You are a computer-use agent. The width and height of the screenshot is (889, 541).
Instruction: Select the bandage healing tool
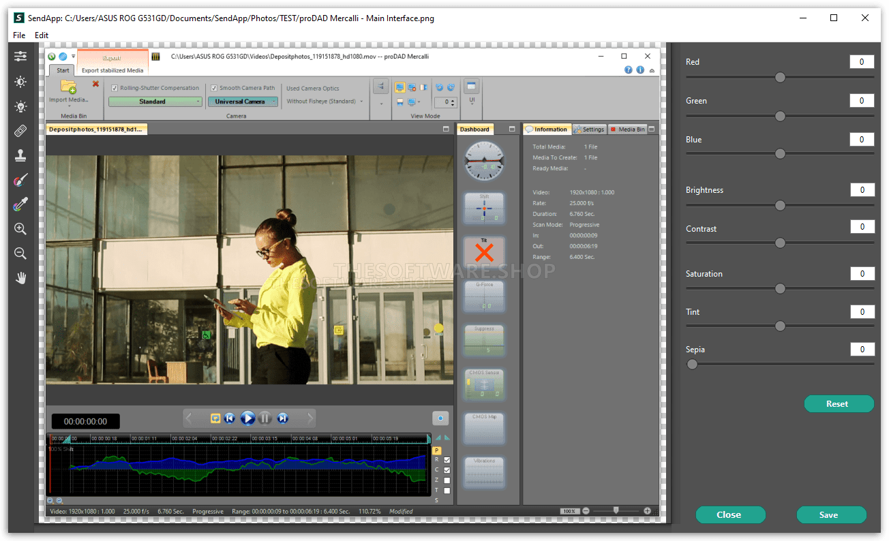click(x=20, y=131)
